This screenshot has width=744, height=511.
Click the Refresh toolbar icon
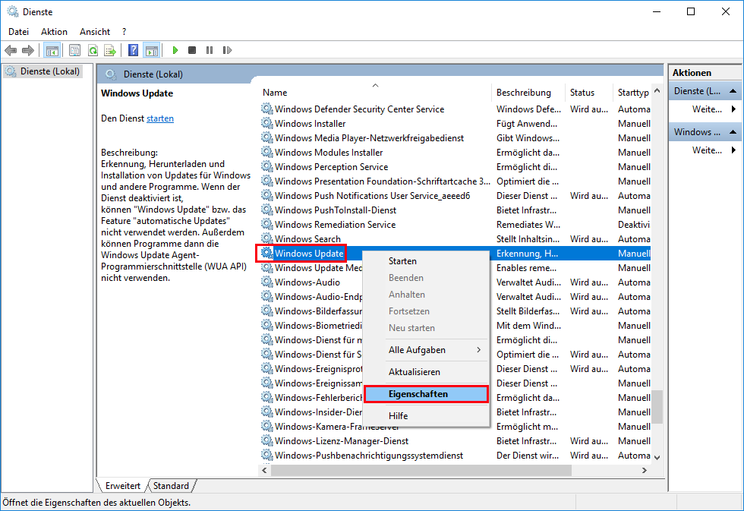coord(92,50)
